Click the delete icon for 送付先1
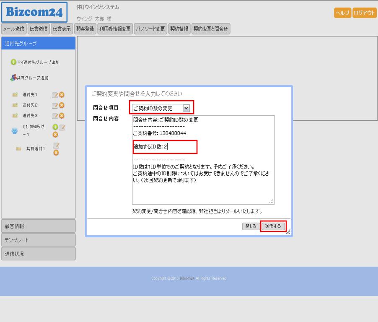Image resolution: width=378 pixels, height=322 pixels. coord(62,95)
